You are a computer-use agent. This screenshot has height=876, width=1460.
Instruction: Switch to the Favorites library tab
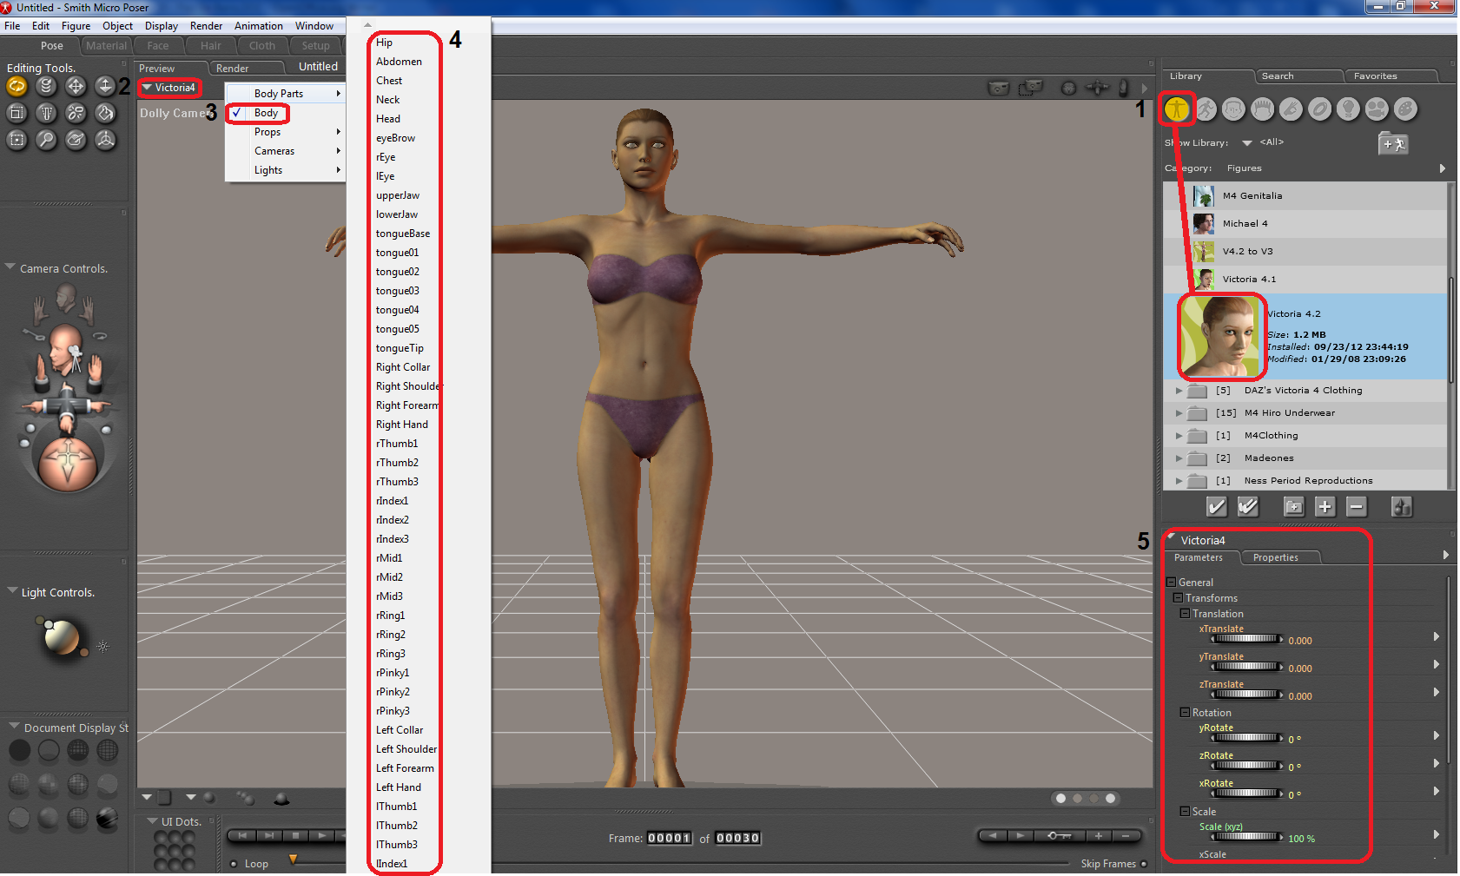coord(1392,76)
